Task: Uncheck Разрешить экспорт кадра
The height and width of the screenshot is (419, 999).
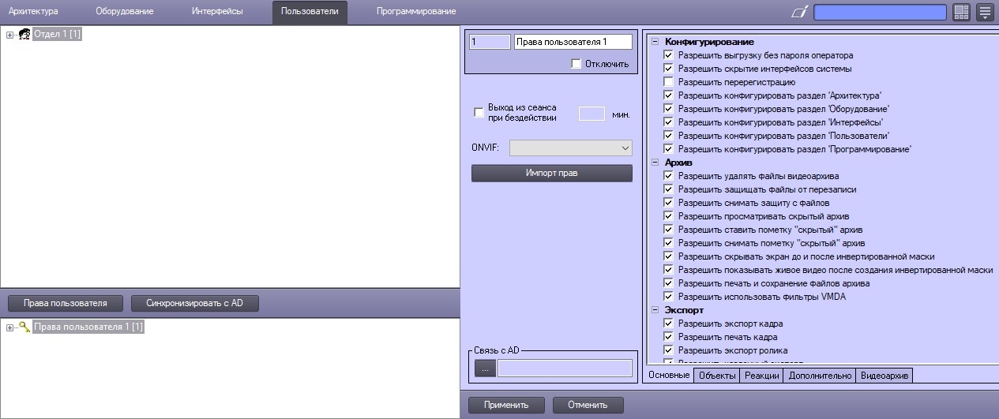Action: point(669,324)
